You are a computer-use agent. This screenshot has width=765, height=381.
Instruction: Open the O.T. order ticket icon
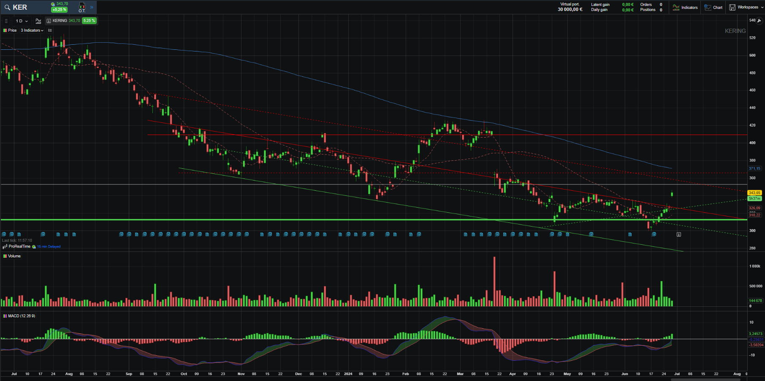tap(82, 7)
